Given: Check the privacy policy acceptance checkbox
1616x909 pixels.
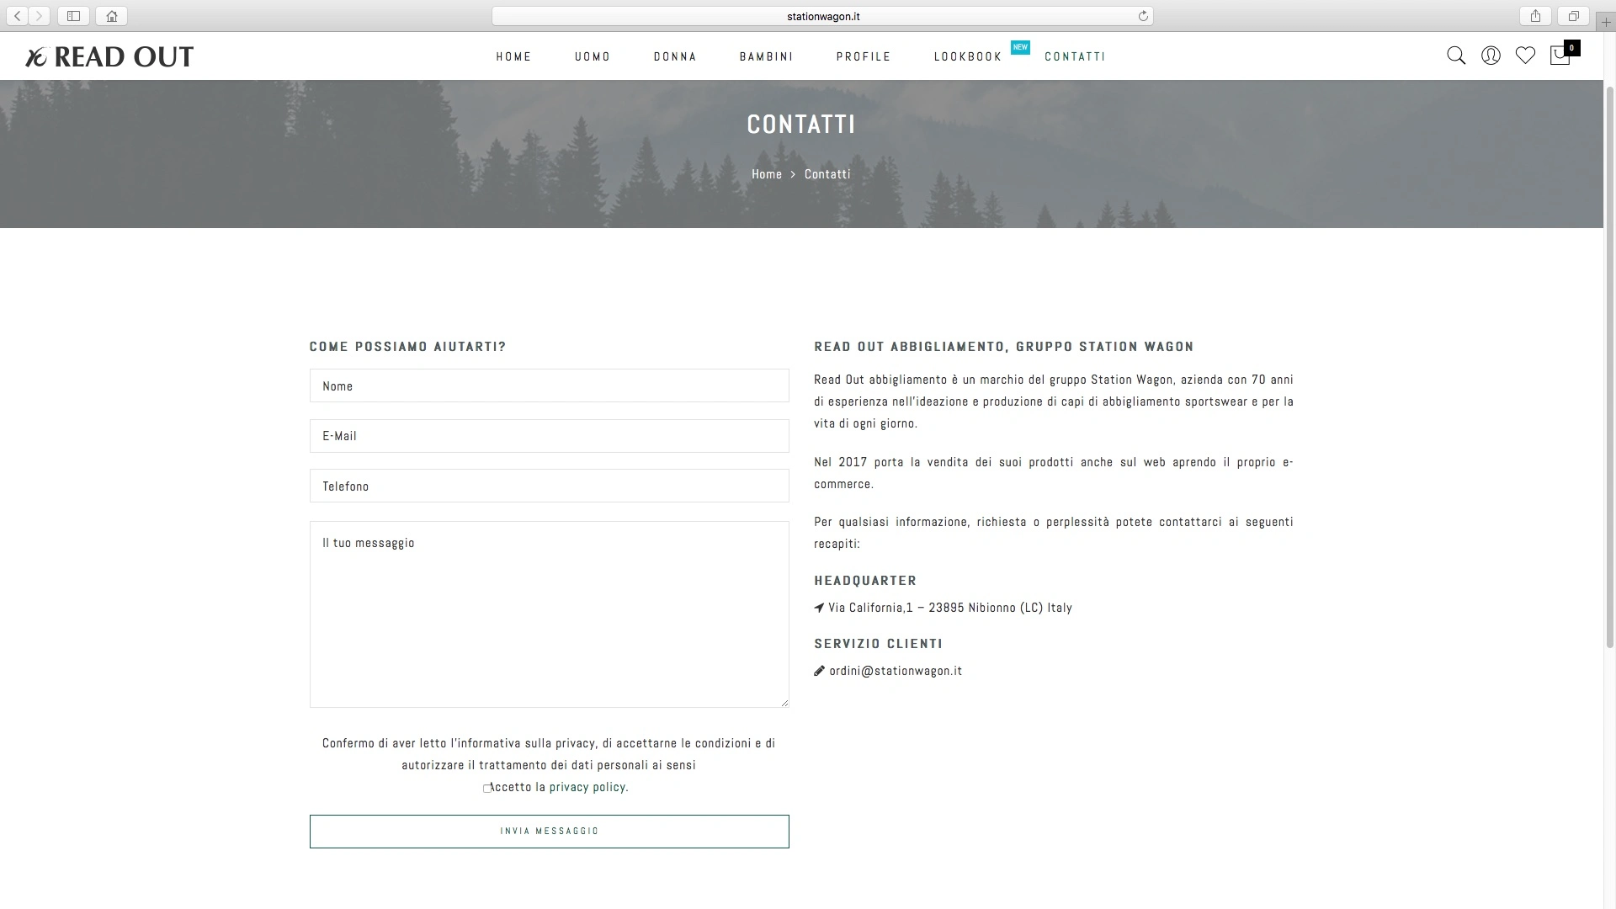Looking at the screenshot, I should point(486,789).
